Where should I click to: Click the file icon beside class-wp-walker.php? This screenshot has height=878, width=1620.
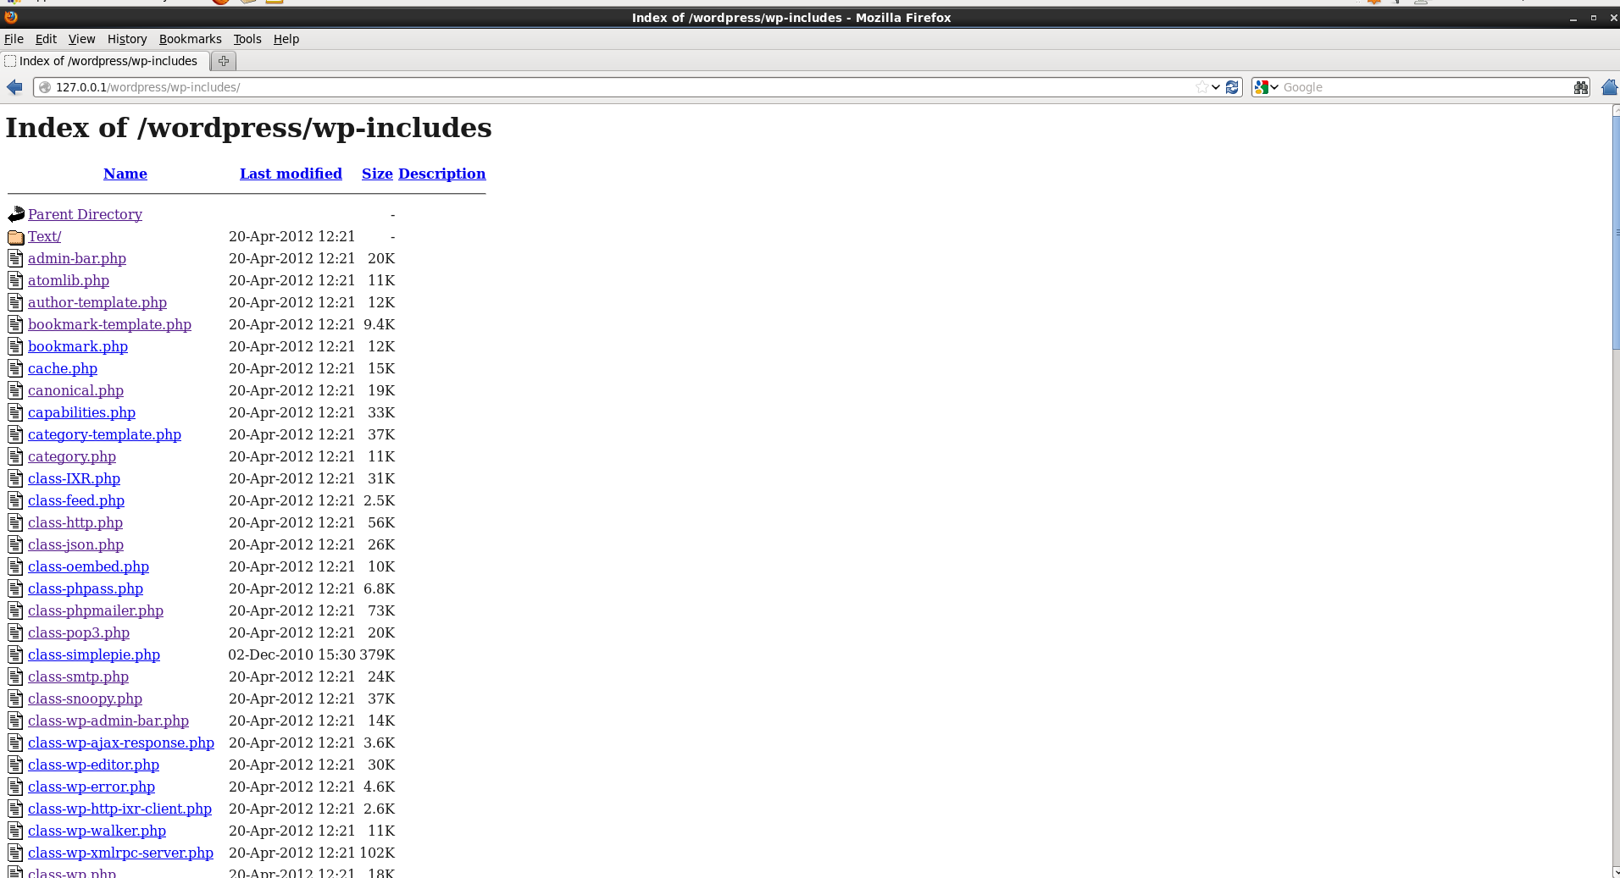click(15, 831)
